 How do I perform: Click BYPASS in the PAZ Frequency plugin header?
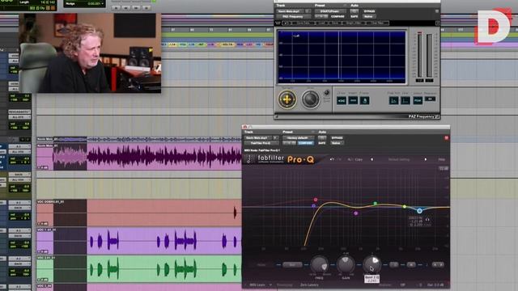pos(369,11)
